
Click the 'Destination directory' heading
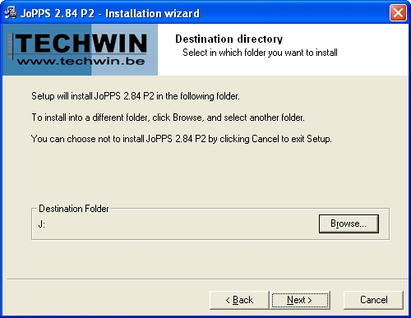[x=229, y=39]
